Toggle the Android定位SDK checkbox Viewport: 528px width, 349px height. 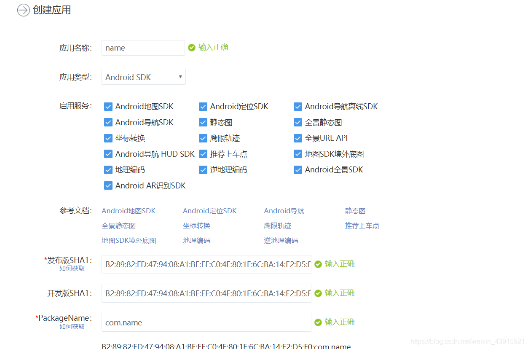click(x=203, y=107)
